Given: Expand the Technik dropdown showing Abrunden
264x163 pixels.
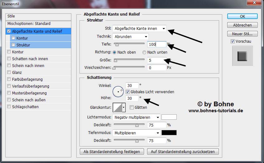Looking at the screenshot, I should (x=131, y=37).
